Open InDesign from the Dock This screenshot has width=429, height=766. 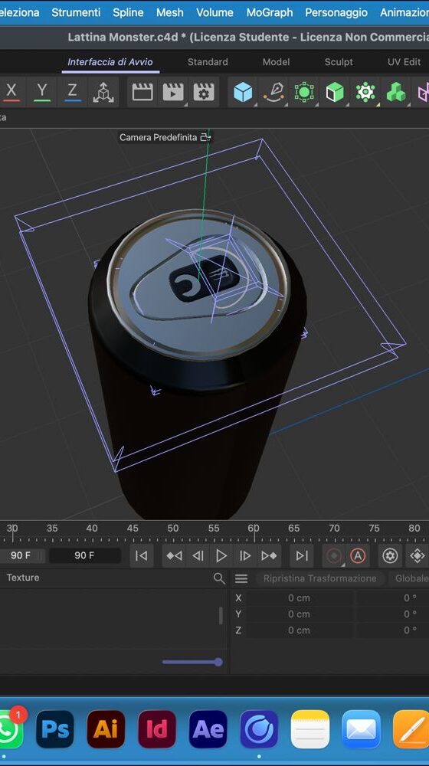(157, 729)
